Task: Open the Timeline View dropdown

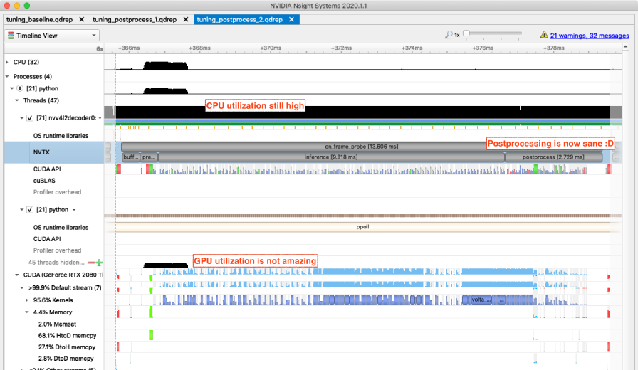Action: coord(52,36)
